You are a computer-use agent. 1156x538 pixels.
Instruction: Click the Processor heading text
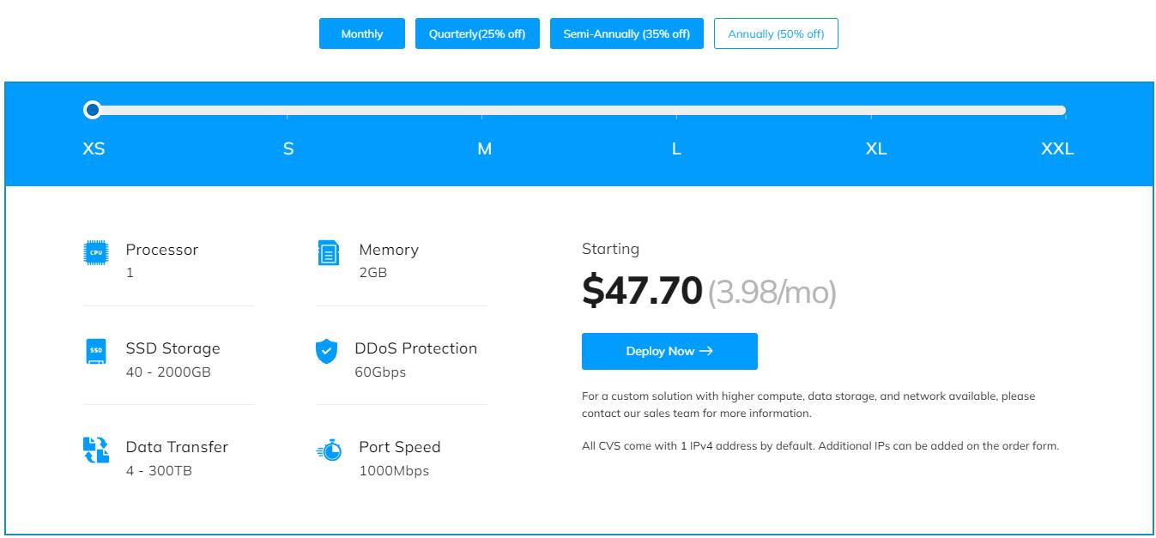click(x=161, y=250)
